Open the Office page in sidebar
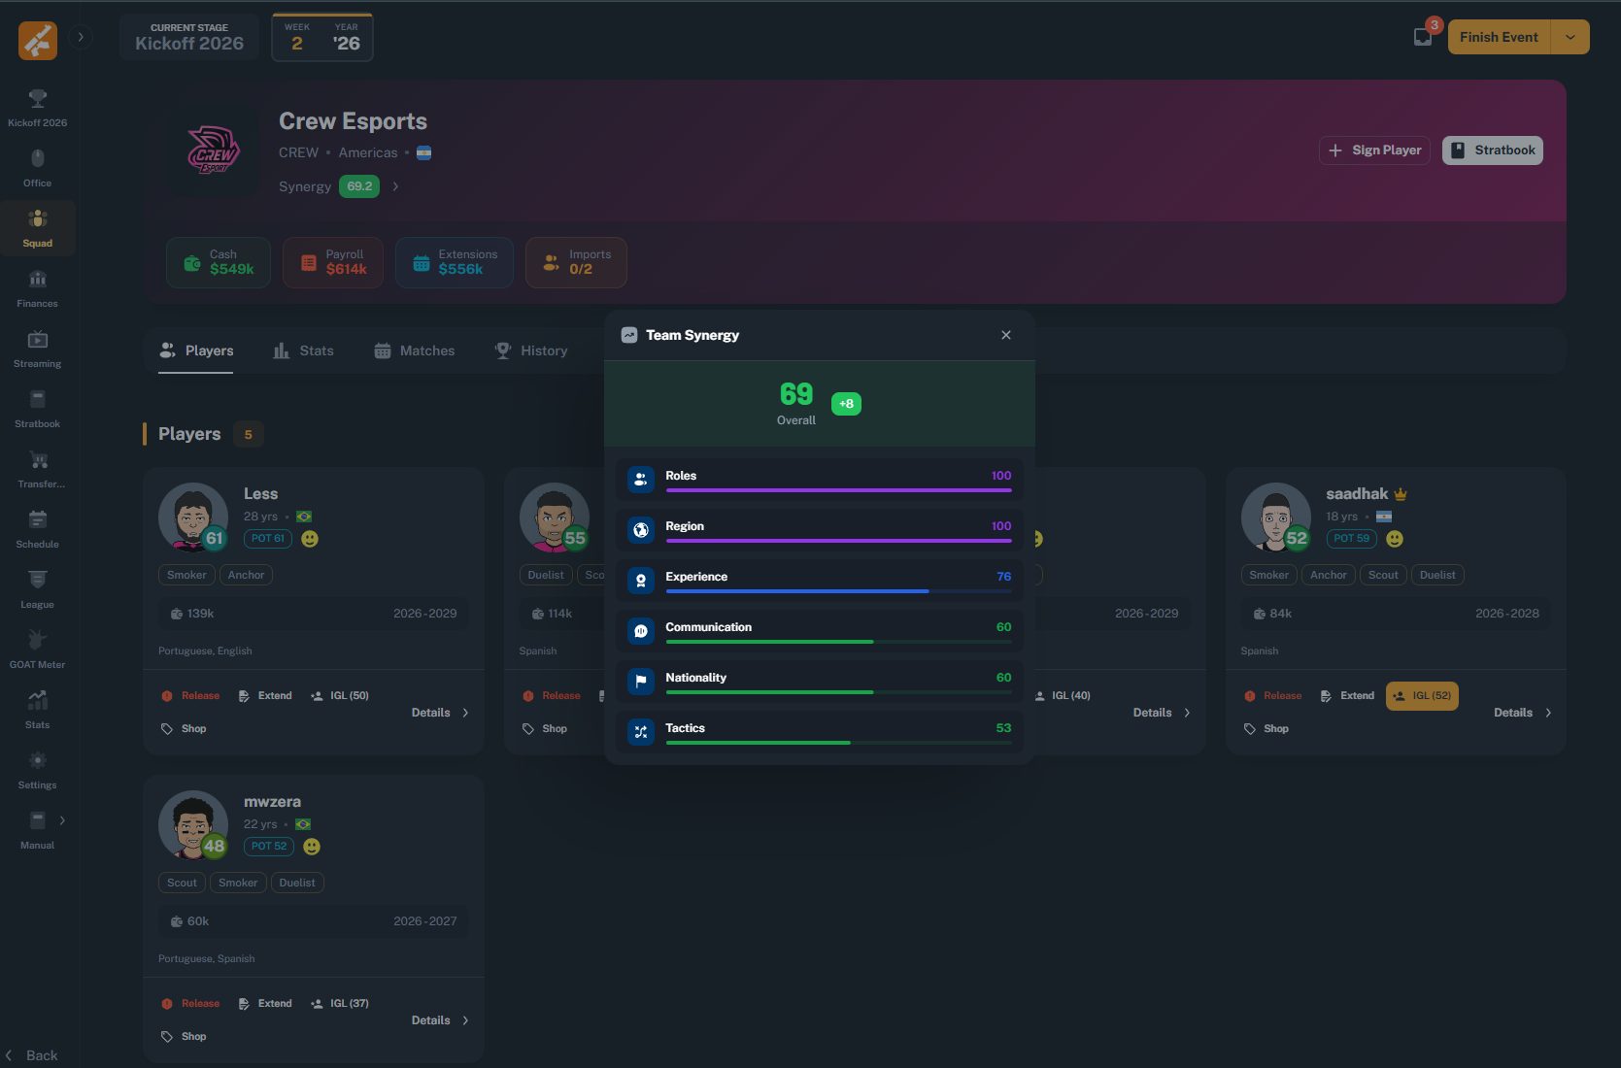This screenshot has height=1068, width=1621. pos(37,167)
